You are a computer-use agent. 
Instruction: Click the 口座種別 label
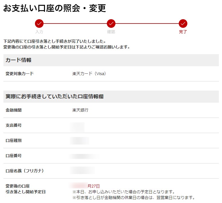[x=13, y=140]
